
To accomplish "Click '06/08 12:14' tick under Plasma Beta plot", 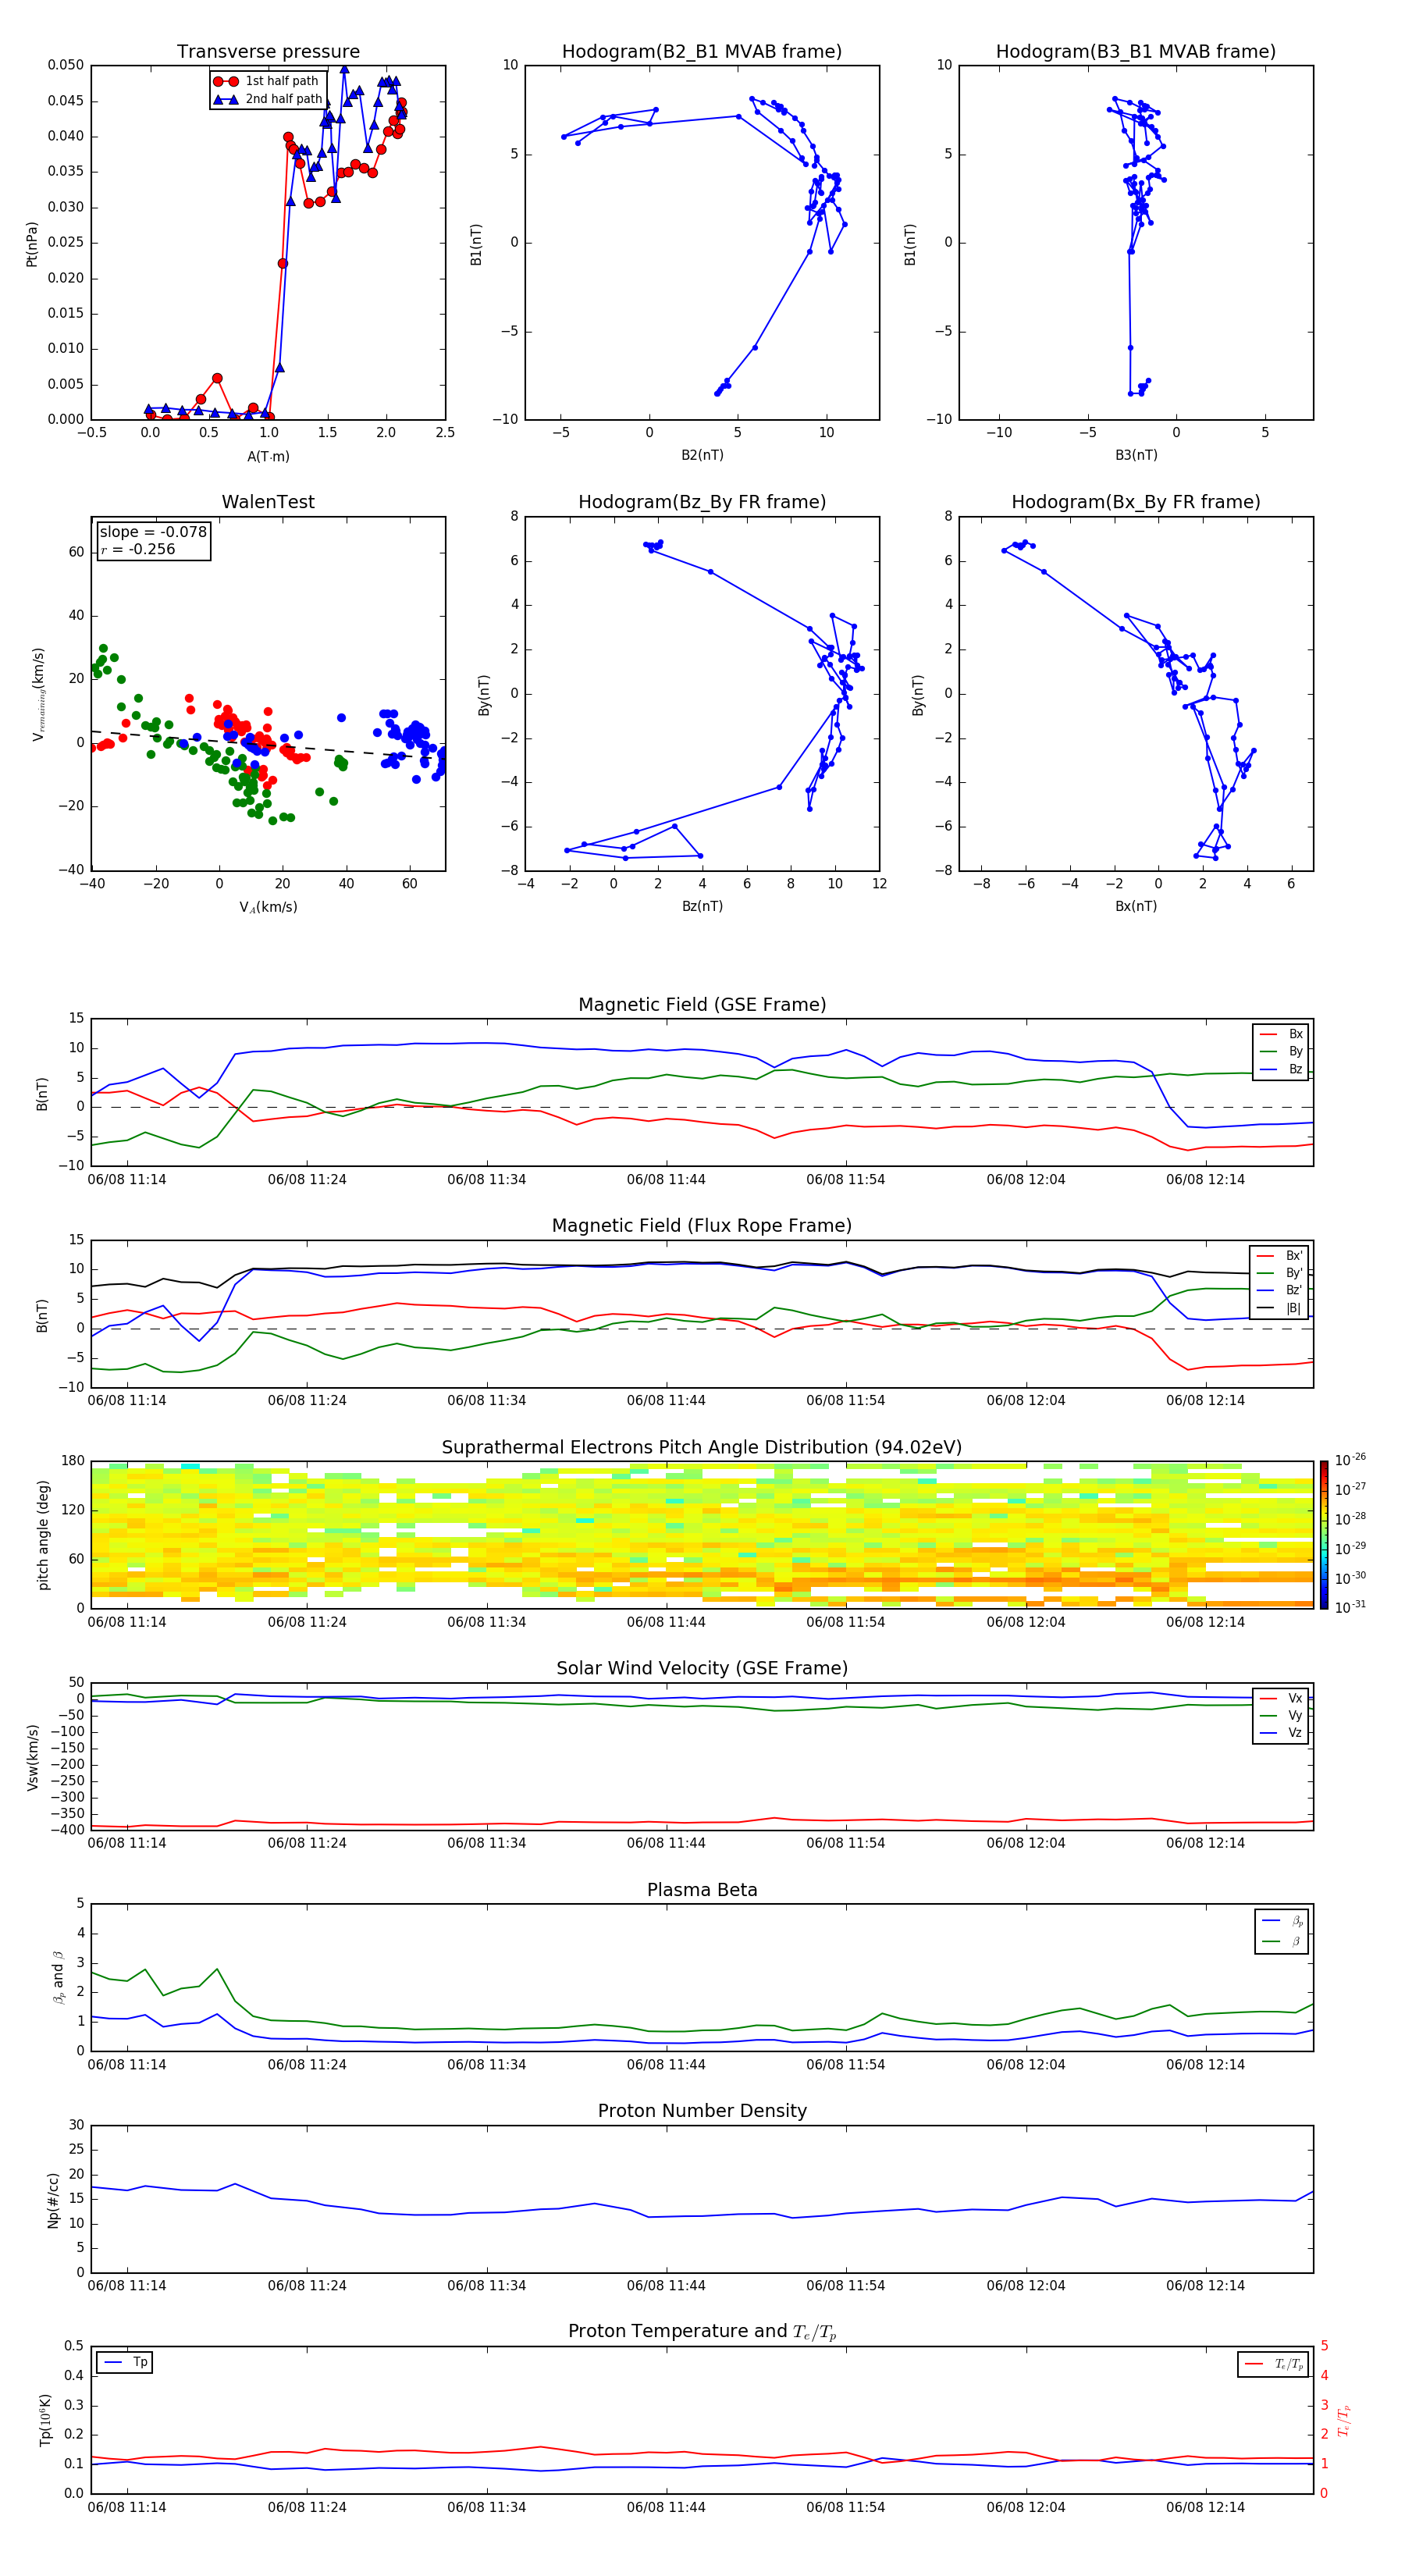I will pyautogui.click(x=1205, y=2064).
